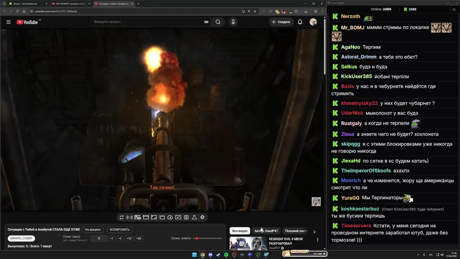The width and height of the screenshot is (460, 259).
Task: Select the «Автор: DeadP47» chip
Action: click(266, 231)
